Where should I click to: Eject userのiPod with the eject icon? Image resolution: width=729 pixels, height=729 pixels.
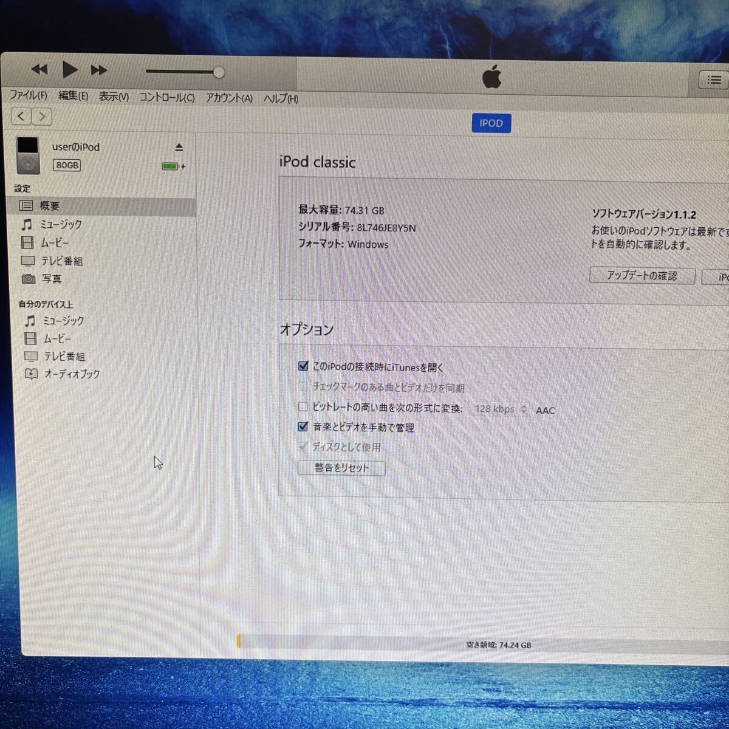tap(179, 147)
